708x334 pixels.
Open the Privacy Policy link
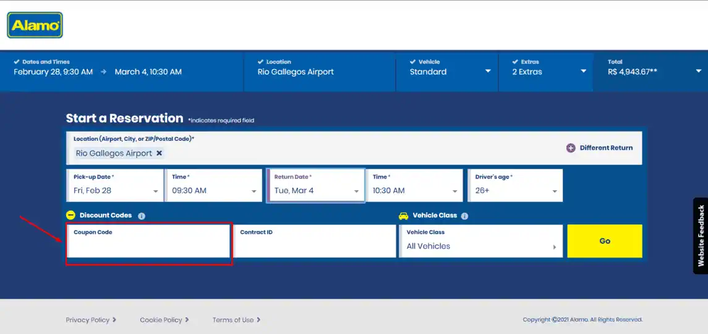click(x=91, y=320)
